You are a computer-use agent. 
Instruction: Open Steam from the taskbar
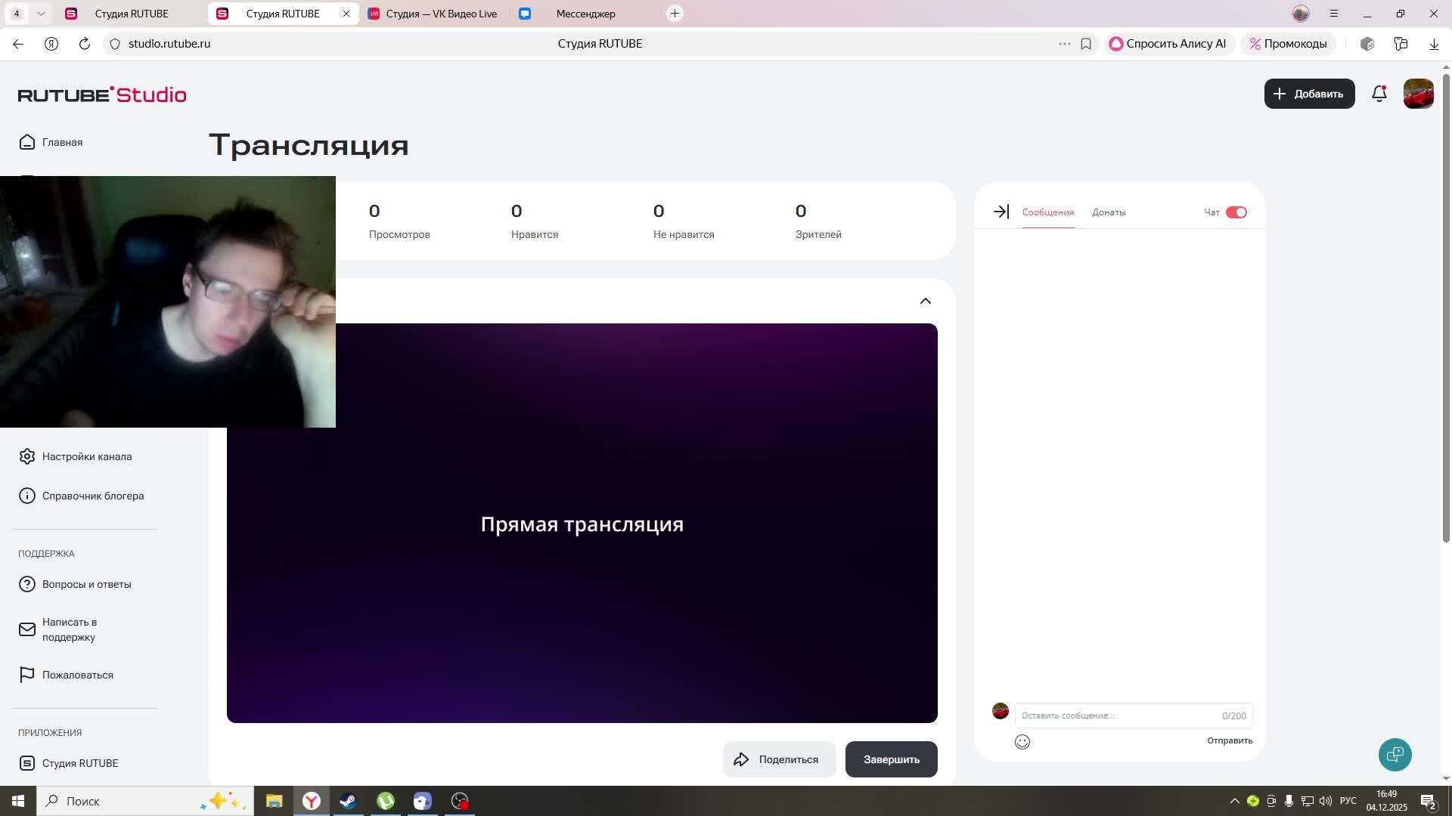348,801
